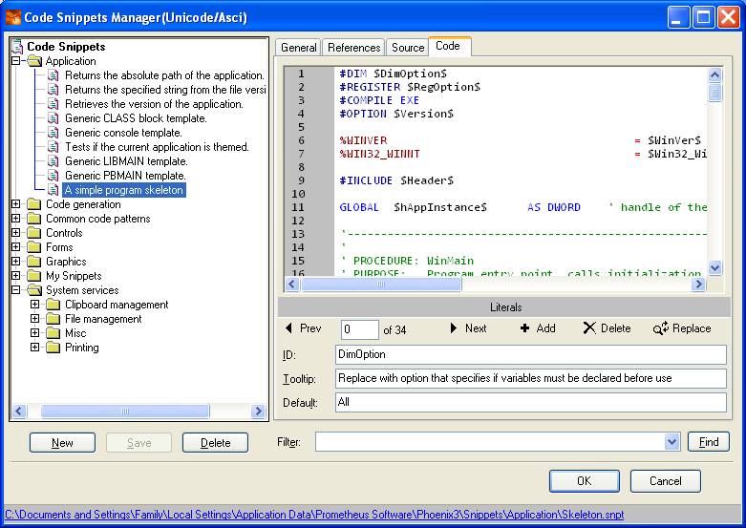Click the code editor horizontal scrollbar thumb

[381, 285]
